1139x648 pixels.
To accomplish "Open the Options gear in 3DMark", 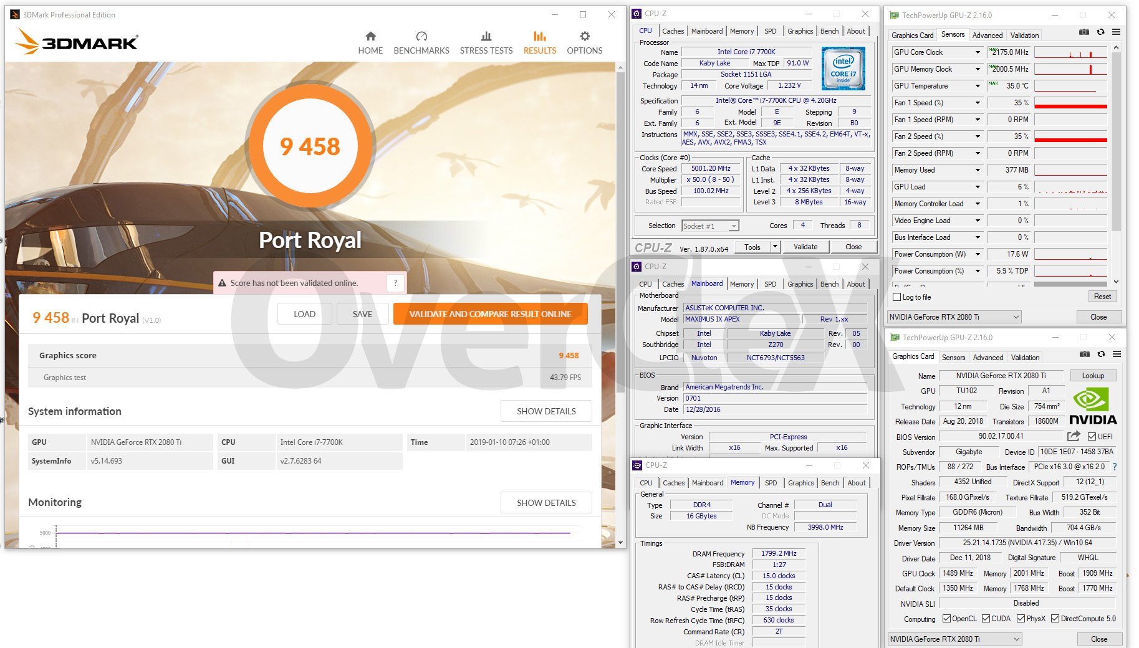I will pyautogui.click(x=584, y=37).
